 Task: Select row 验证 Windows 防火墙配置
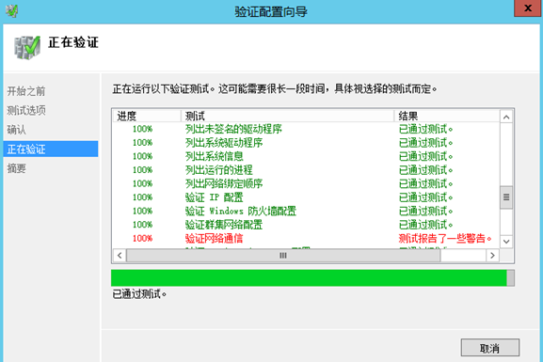pyautogui.click(x=306, y=212)
